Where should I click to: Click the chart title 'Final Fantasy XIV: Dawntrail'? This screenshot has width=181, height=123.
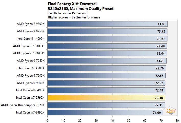(x=73, y=4)
